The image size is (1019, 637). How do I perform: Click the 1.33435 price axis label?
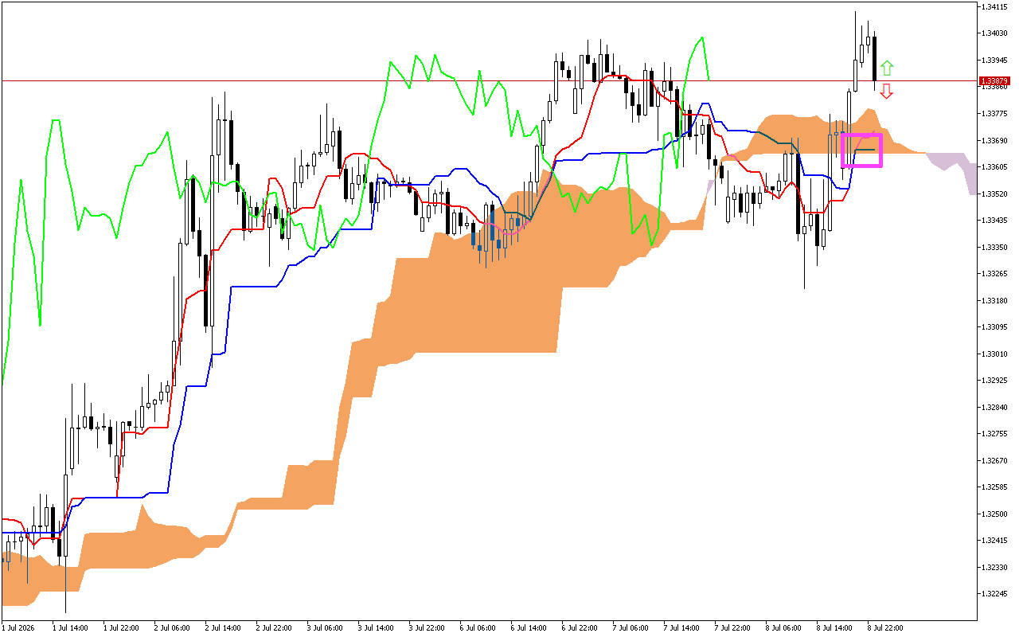(995, 221)
